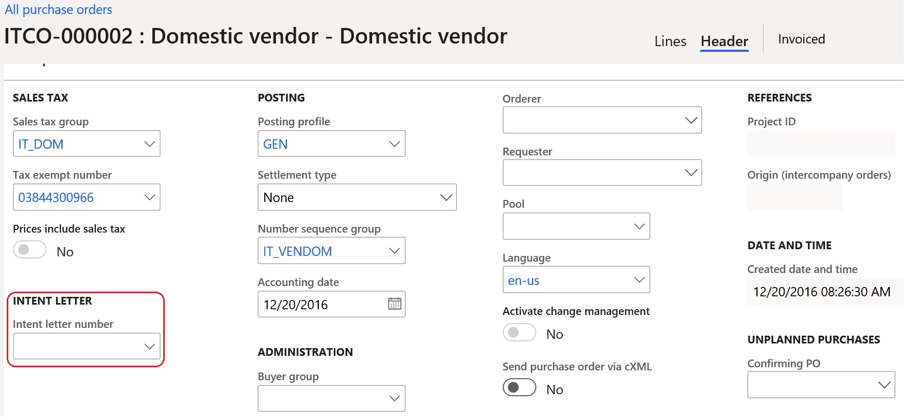The image size is (910, 417).
Task: Open the IT_VENDOM number sequence link
Action: coord(297,251)
